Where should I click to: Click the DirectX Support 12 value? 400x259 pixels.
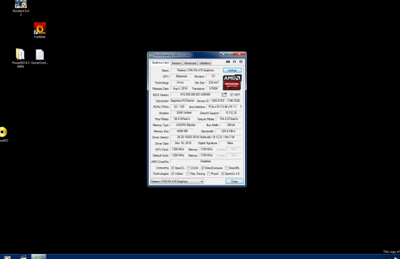231,113
